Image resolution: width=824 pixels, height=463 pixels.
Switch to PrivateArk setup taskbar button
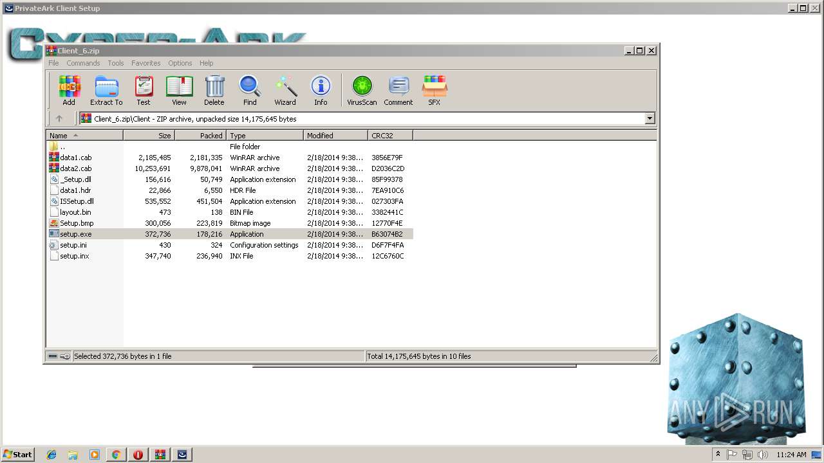click(x=182, y=455)
